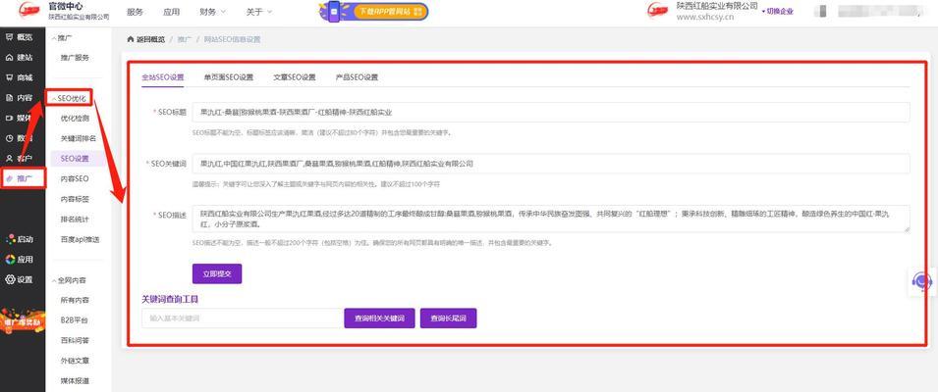938x392 pixels.
Task: Click the 返回概览 breadcrumb link
Action: pyautogui.click(x=150, y=39)
